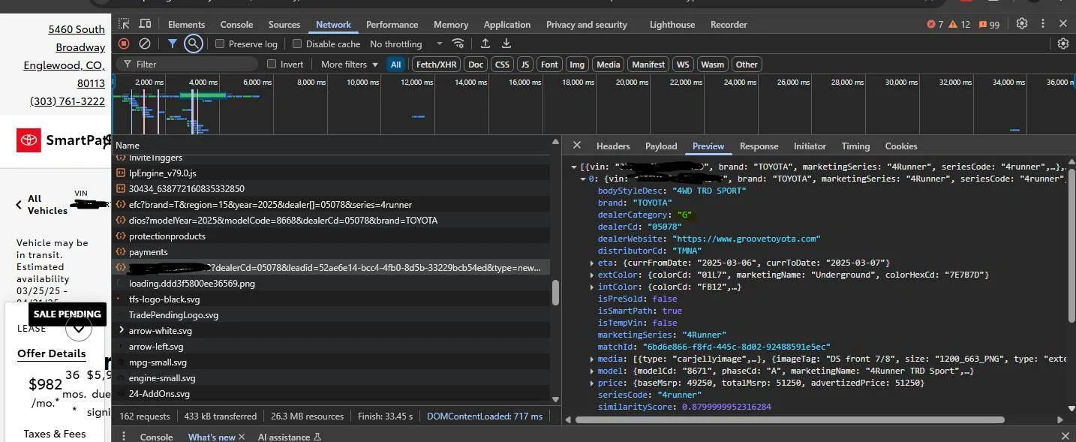Check the Disable cache checkbox
The height and width of the screenshot is (442, 1076).
(297, 44)
